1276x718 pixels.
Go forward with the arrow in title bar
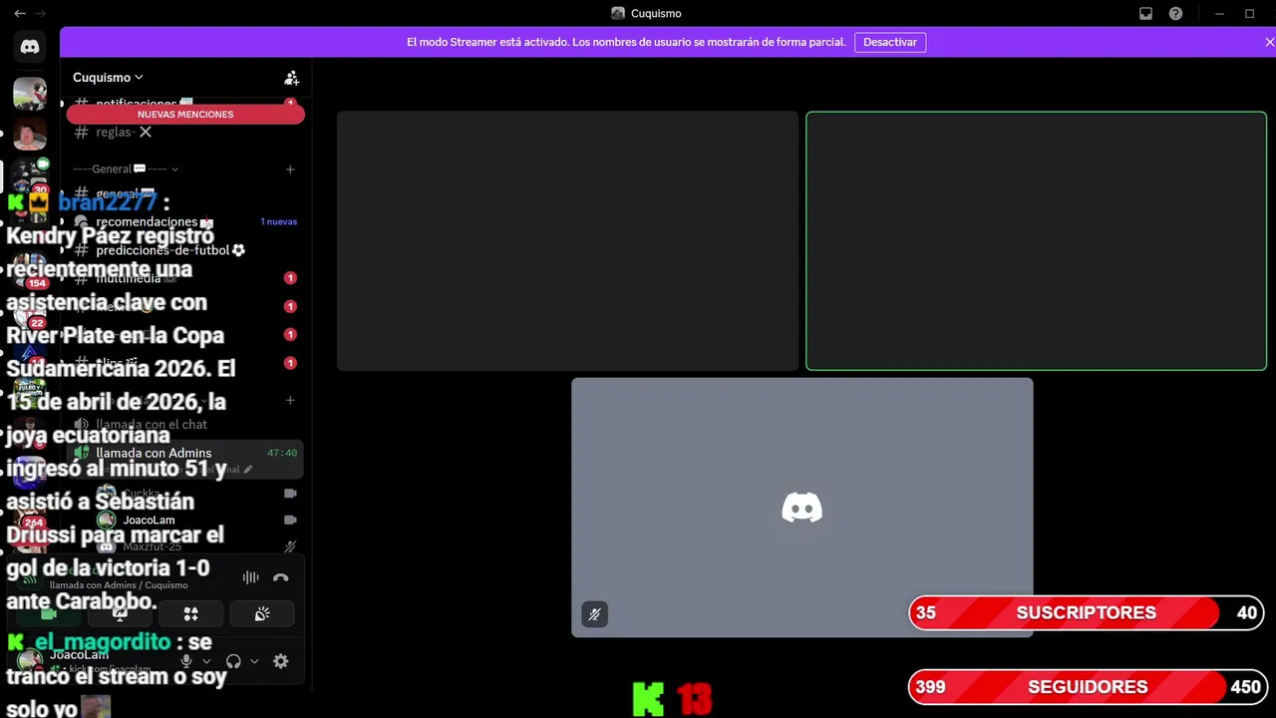coord(41,13)
